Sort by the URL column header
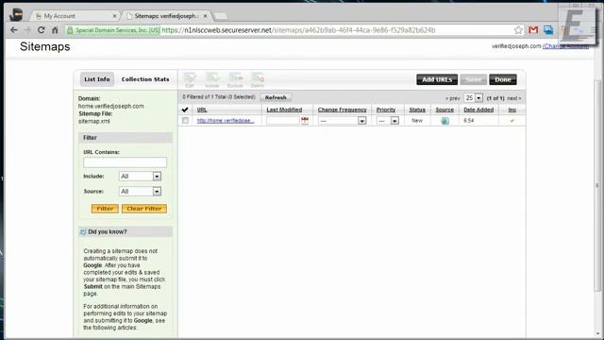This screenshot has height=340, width=604. pos(202,110)
